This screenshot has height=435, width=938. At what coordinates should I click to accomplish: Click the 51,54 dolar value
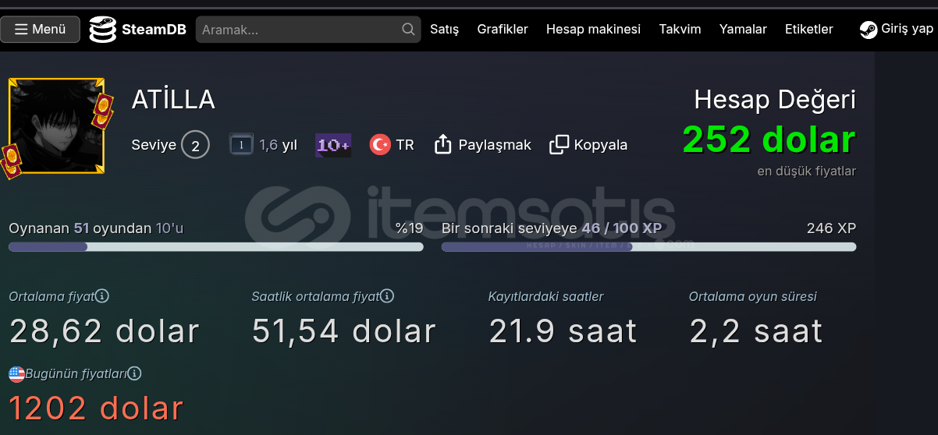343,331
